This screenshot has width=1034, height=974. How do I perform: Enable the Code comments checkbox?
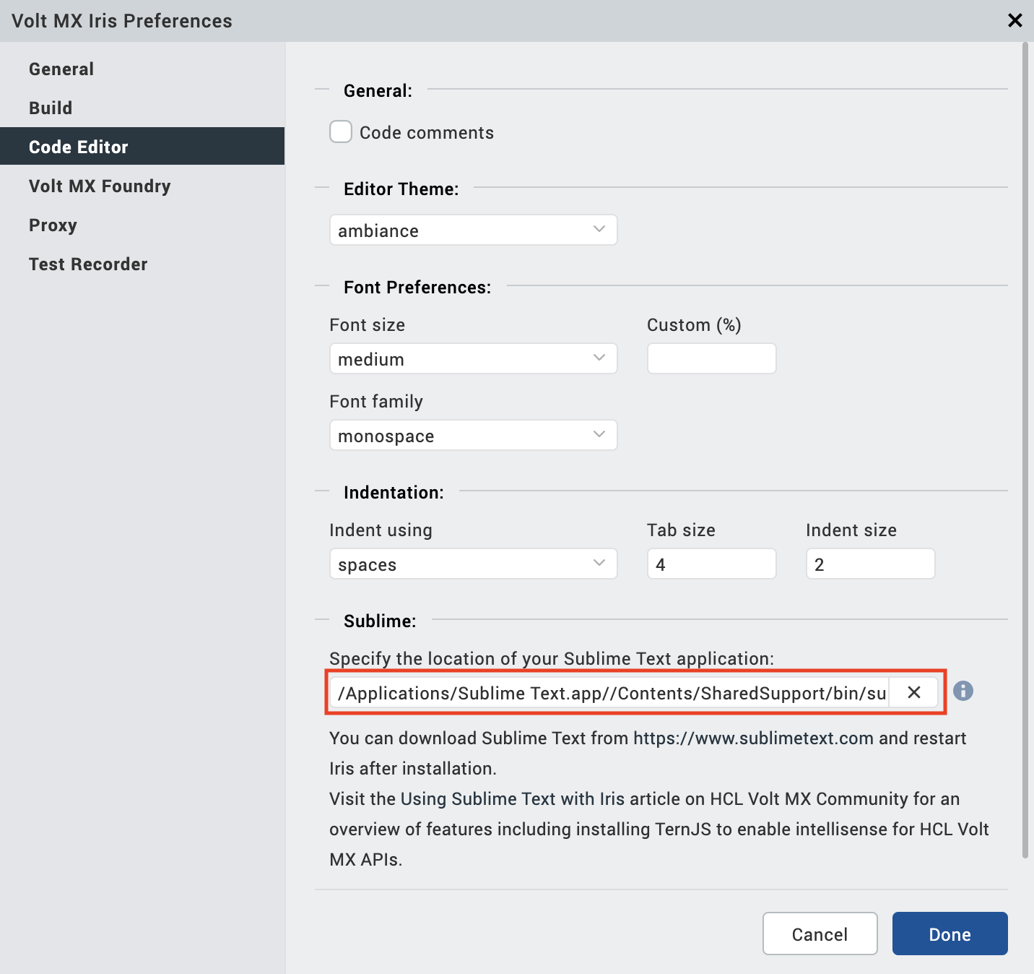click(341, 132)
